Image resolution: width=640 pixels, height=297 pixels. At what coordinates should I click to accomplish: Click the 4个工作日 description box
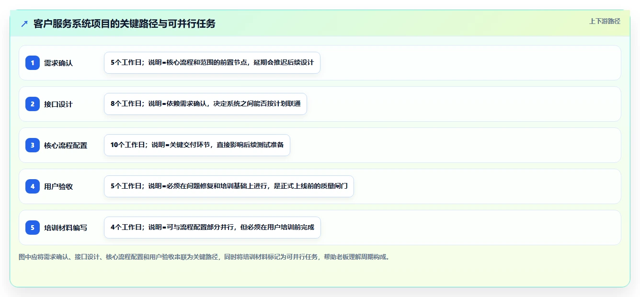point(212,228)
